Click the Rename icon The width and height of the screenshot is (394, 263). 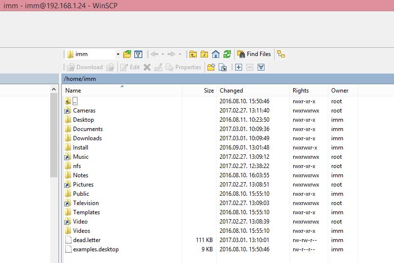[x=158, y=67]
